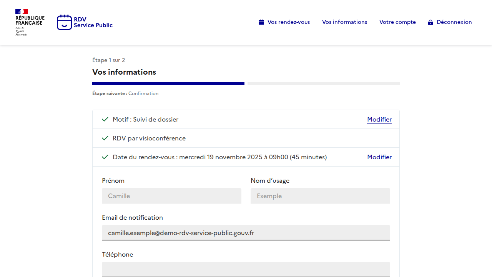492x277 pixels.
Task: Click the RDV Service Public title text
Action: click(93, 22)
